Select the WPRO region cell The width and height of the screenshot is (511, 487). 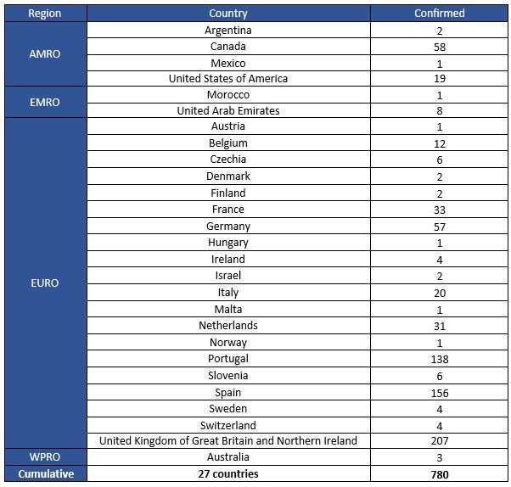click(x=44, y=457)
